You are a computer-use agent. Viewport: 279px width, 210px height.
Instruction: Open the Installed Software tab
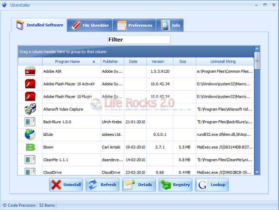pos(39,25)
